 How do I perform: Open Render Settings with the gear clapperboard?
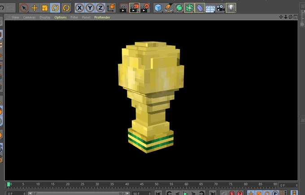point(145,8)
